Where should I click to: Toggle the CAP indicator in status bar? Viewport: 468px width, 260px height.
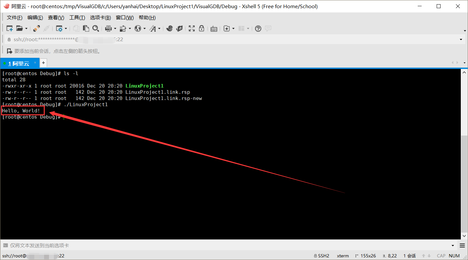441,256
